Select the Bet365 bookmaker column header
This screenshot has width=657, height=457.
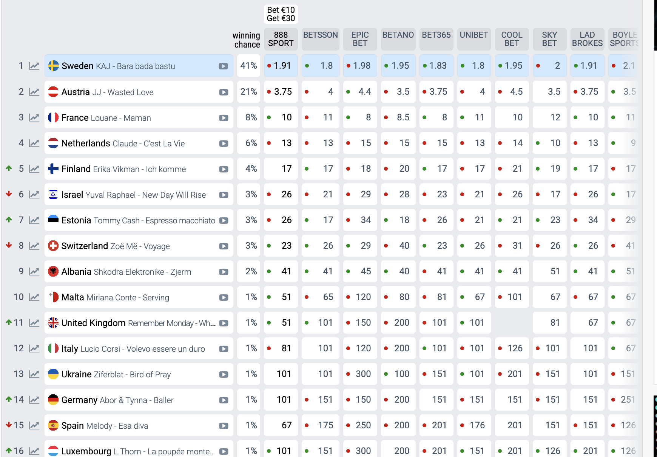click(436, 39)
